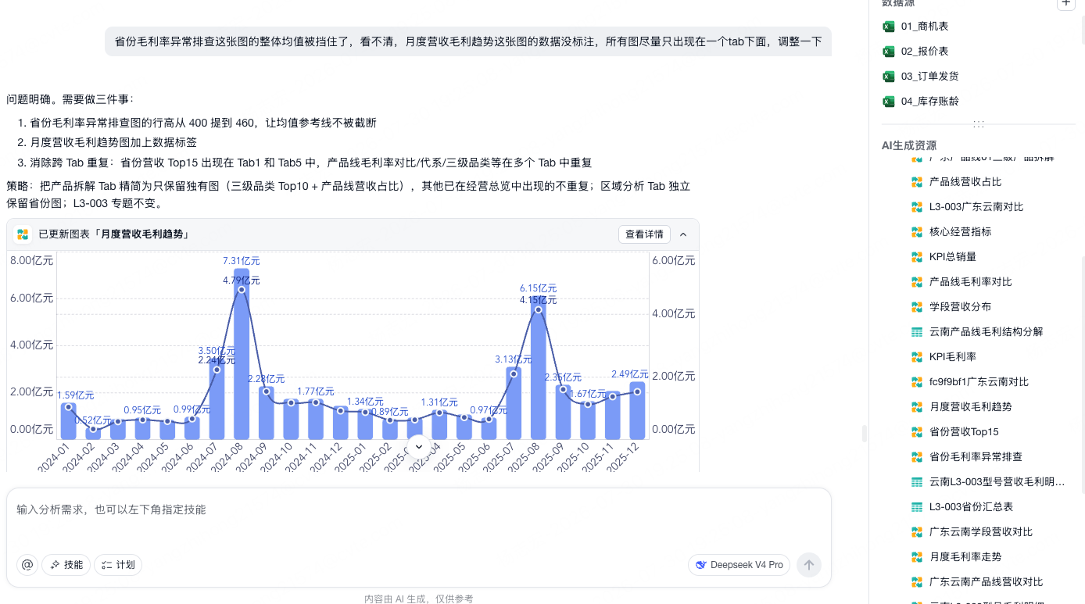1085x604 pixels.
Task: Open the fc9f9bf1广东云南对比 resource
Action: click(979, 382)
